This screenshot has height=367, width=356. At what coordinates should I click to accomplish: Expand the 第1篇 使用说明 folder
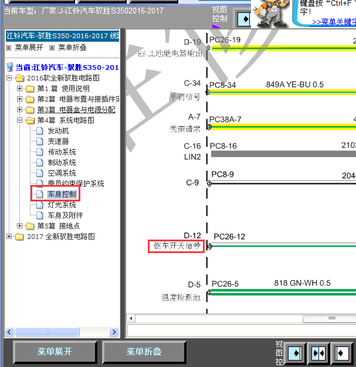19,89
